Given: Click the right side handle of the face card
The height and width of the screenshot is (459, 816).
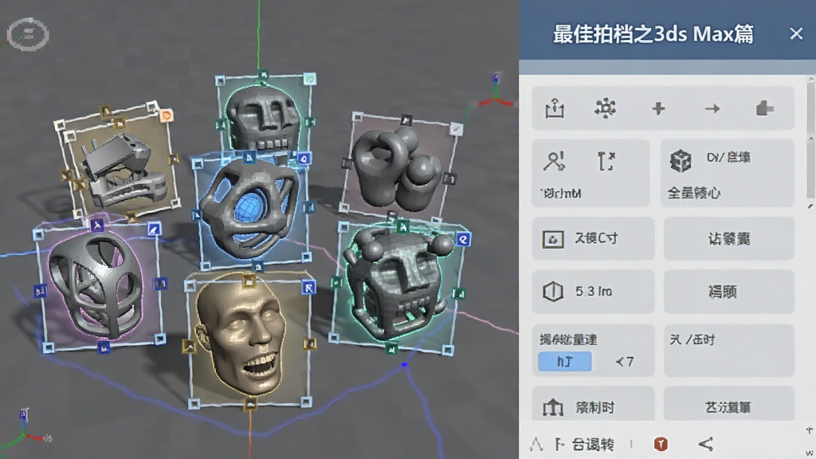Looking at the screenshot, I should click(x=310, y=343).
